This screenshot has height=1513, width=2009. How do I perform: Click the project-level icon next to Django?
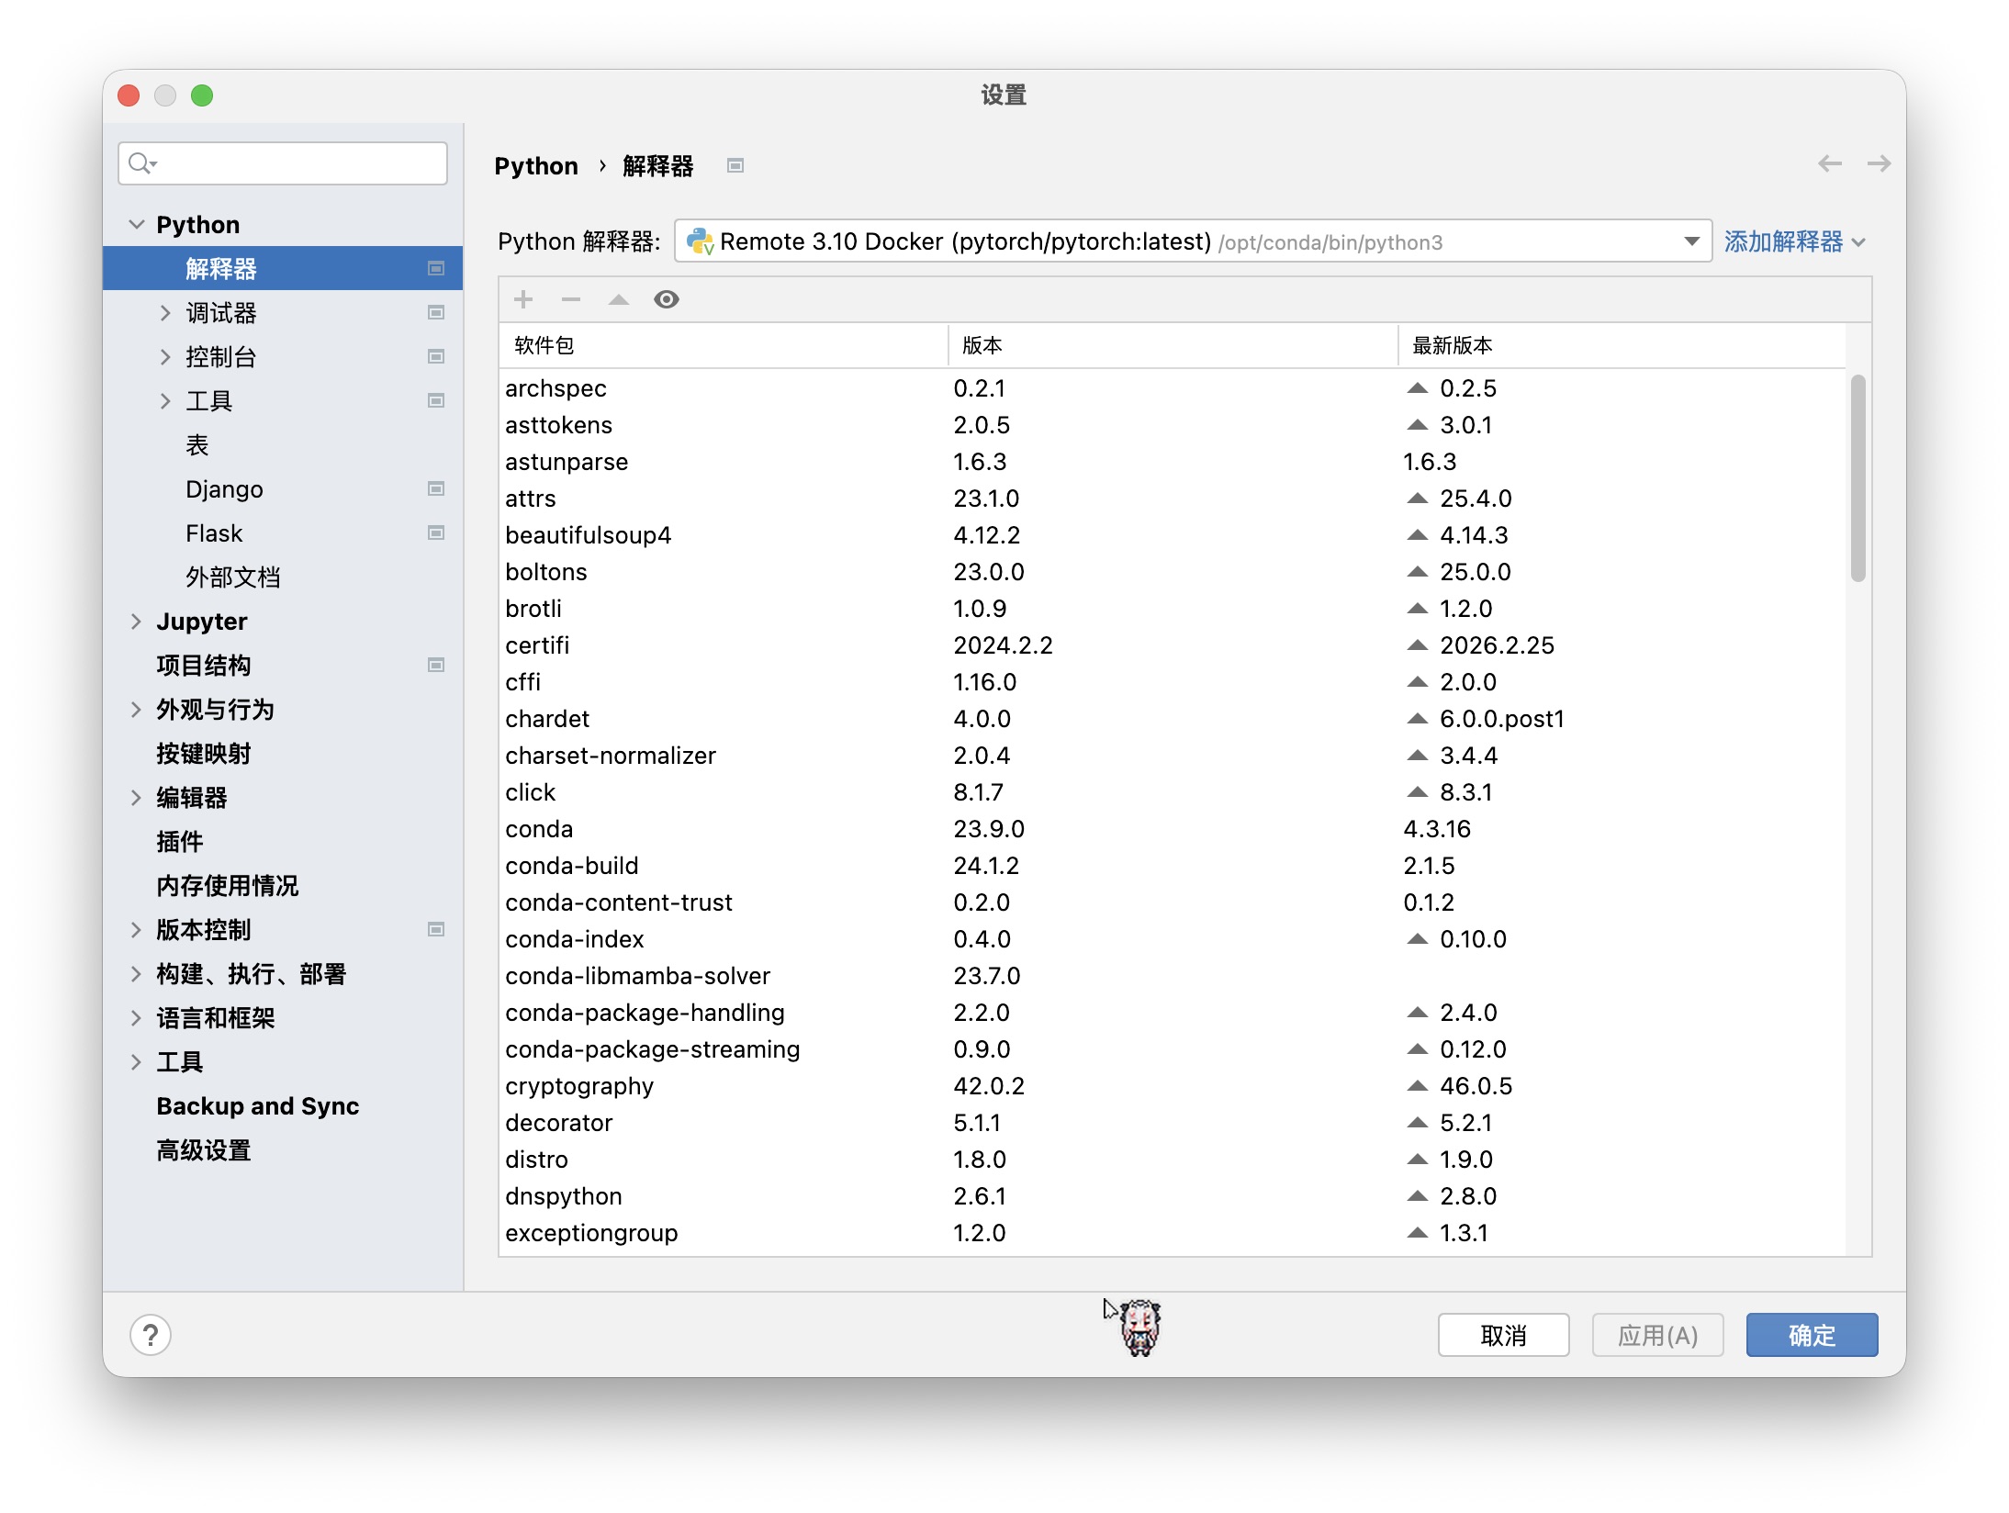tap(436, 488)
